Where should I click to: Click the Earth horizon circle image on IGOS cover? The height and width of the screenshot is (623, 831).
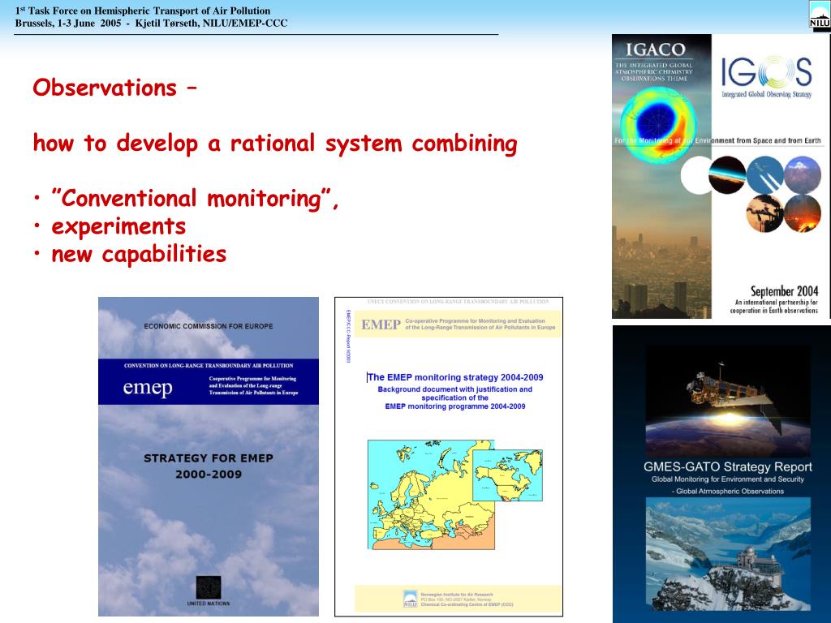click(x=727, y=175)
